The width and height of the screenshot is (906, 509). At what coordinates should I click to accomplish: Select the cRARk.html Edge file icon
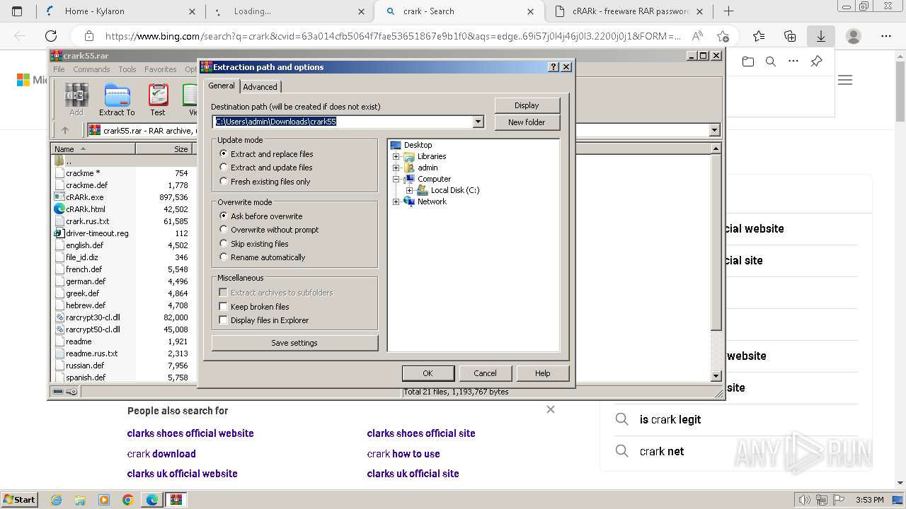point(59,209)
